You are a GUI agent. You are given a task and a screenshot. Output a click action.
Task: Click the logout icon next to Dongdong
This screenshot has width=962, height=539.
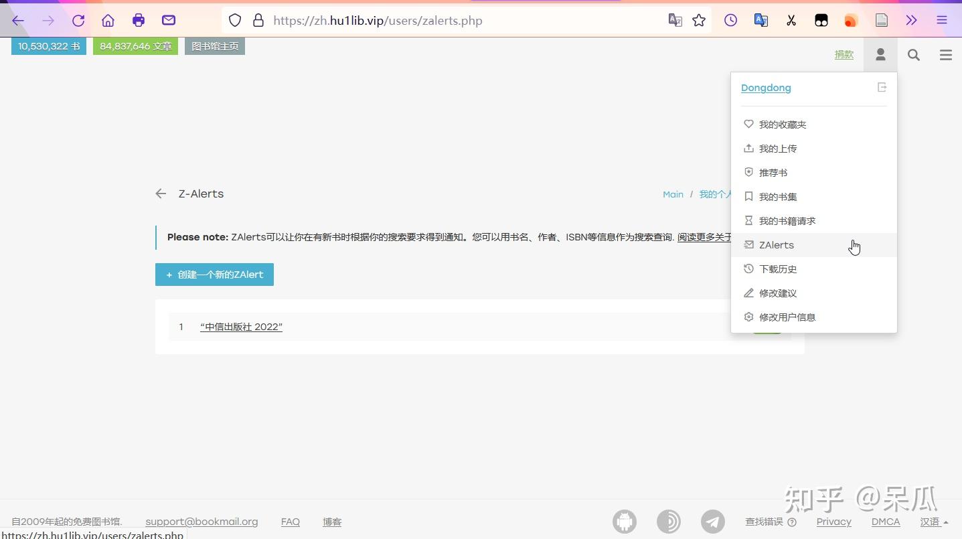point(882,87)
